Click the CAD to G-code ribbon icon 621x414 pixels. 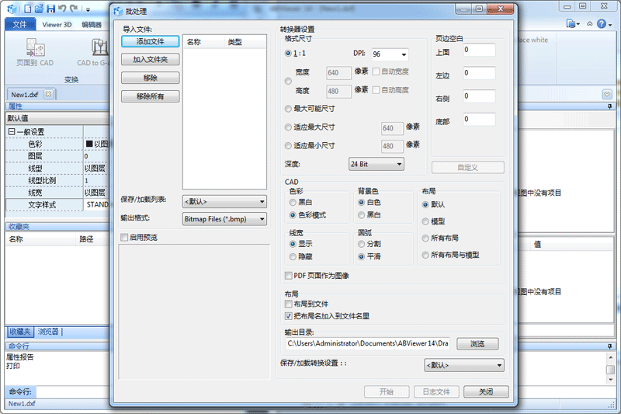pyautogui.click(x=100, y=47)
